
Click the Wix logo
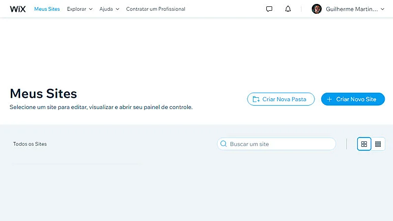(18, 9)
